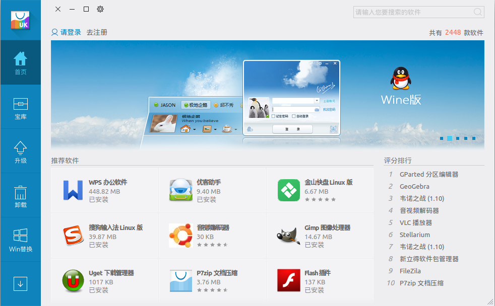Open the 宝库 sidebar tab
495x306 pixels.
point(21,107)
